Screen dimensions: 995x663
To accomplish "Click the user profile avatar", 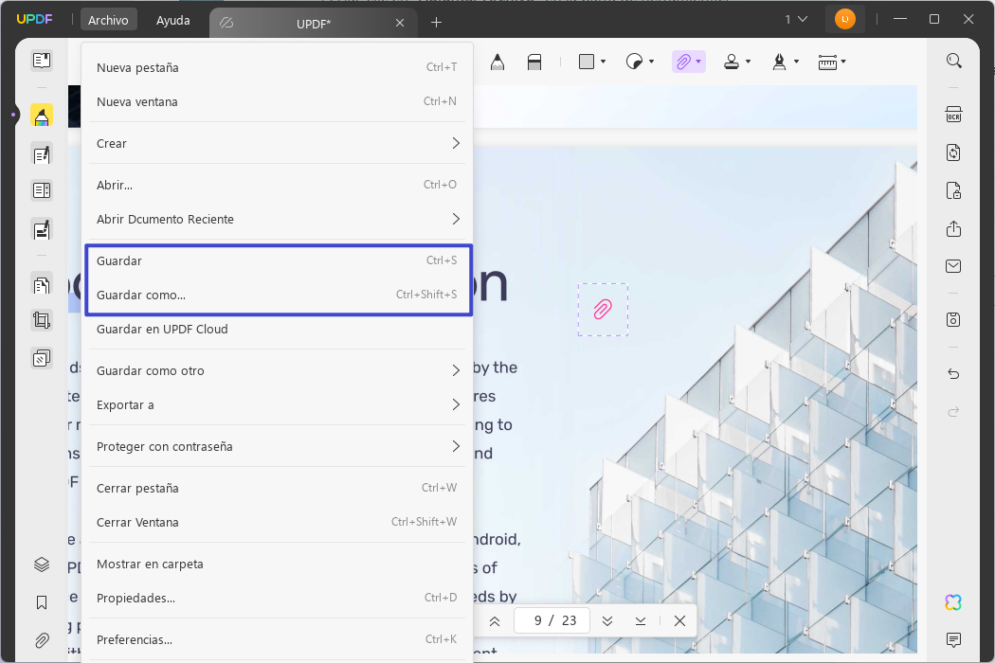I will pyautogui.click(x=844, y=18).
